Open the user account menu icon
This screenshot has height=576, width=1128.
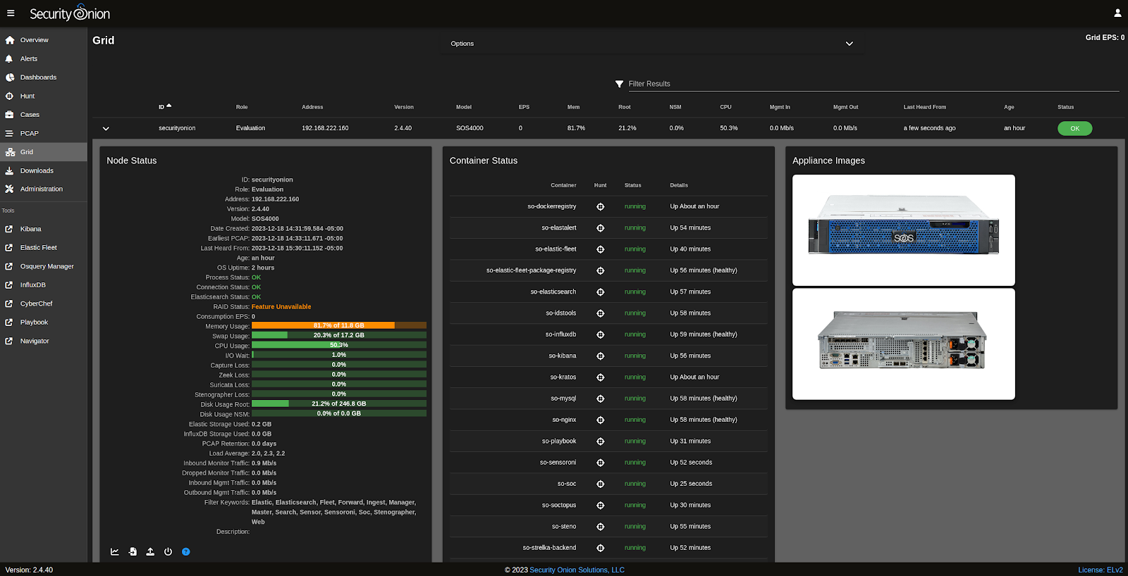(x=1117, y=13)
